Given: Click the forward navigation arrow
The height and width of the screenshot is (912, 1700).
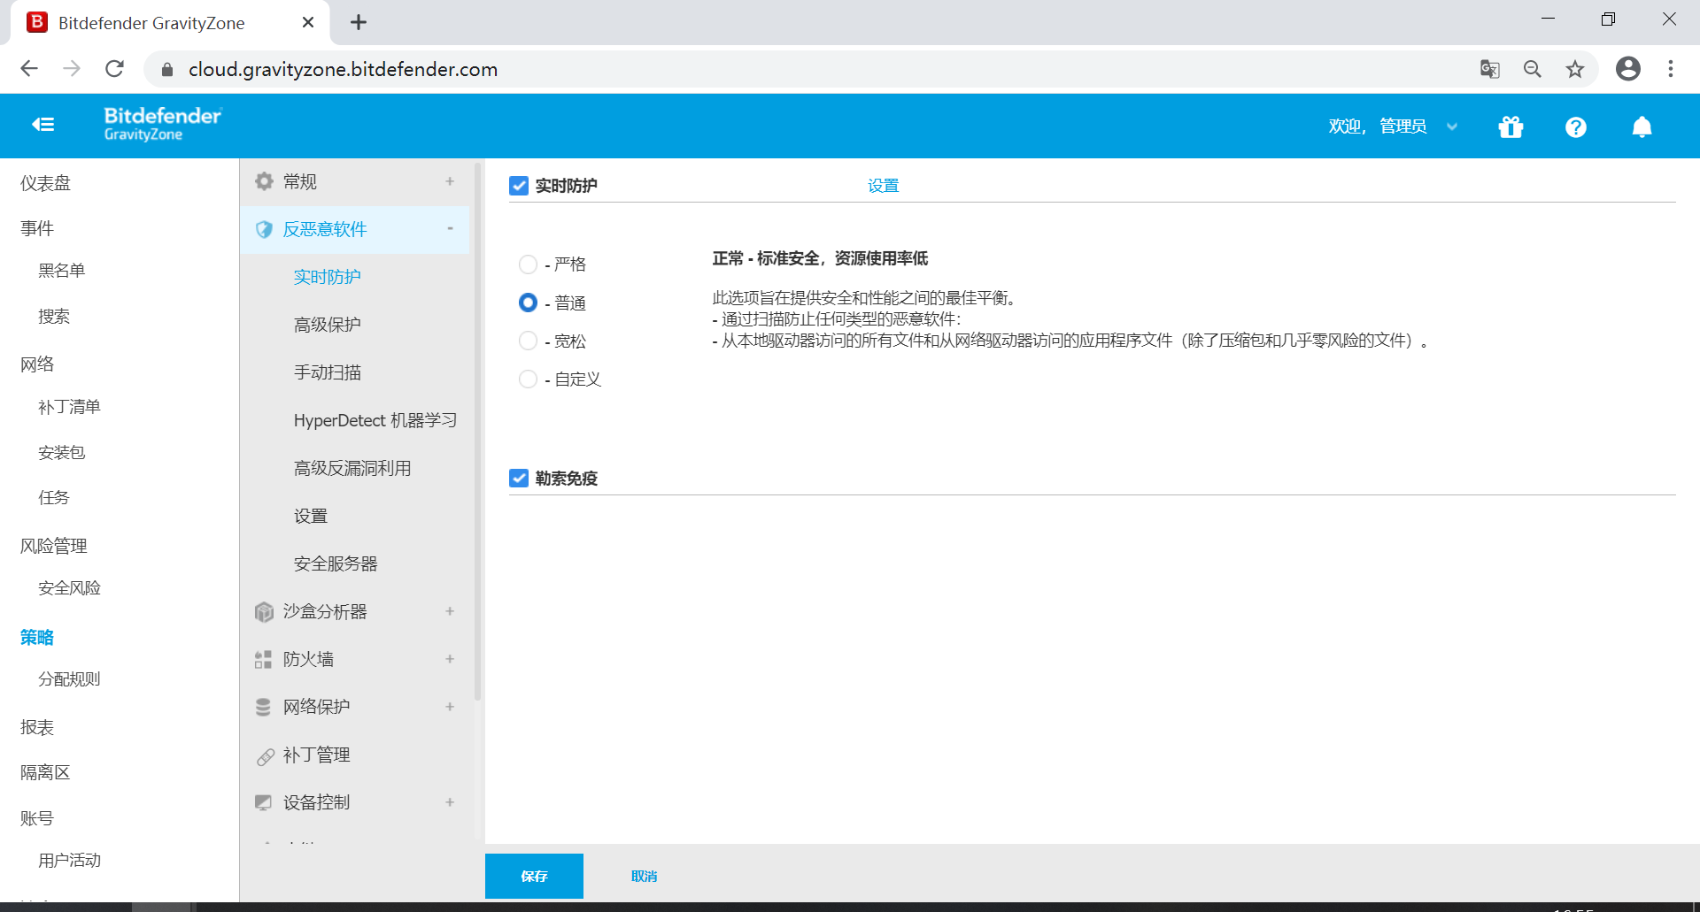Looking at the screenshot, I should pyautogui.click(x=72, y=68).
